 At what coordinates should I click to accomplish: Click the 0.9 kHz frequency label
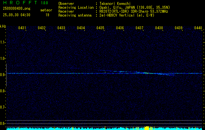[3, 75]
